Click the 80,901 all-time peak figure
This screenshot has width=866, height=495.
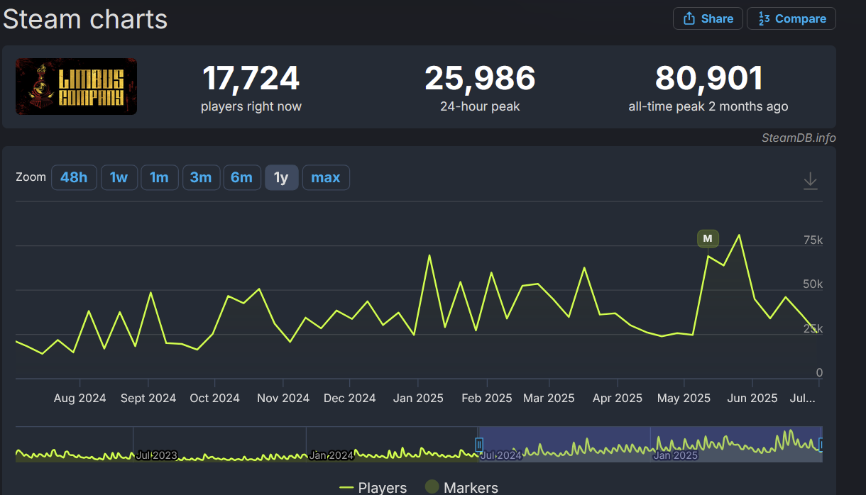point(708,78)
